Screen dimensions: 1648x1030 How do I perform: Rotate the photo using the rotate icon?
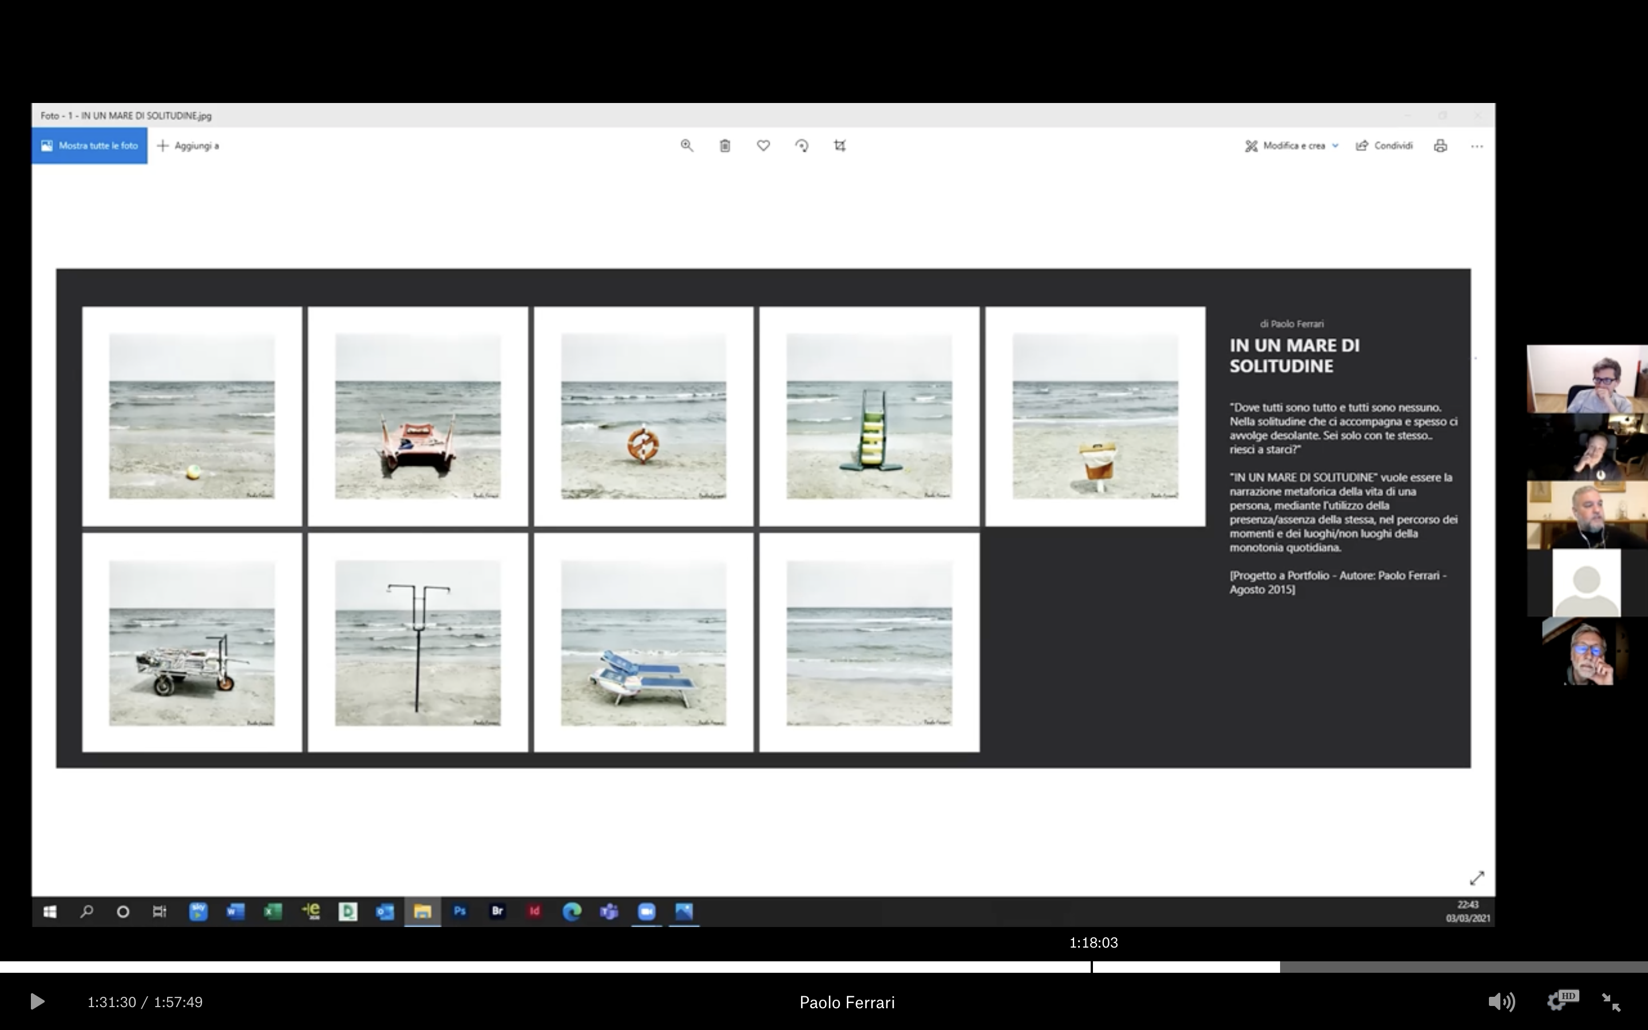802,146
